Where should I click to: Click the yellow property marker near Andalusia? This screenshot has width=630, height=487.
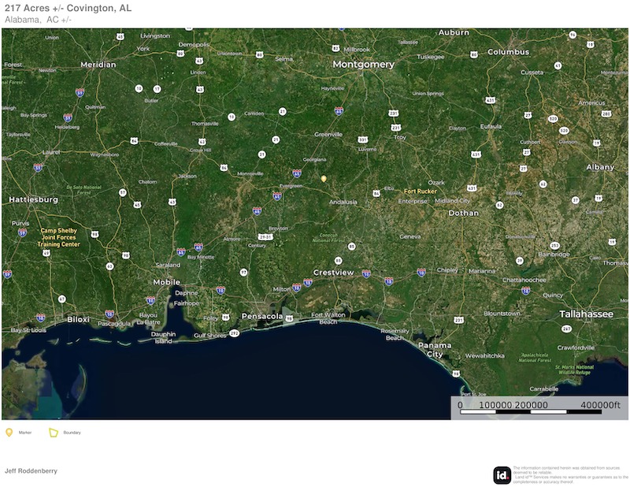tap(324, 179)
